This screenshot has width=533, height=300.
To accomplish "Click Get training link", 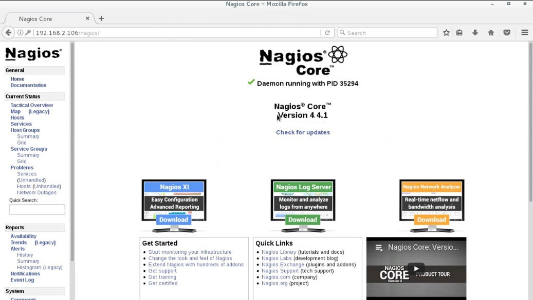I will [x=162, y=277].
